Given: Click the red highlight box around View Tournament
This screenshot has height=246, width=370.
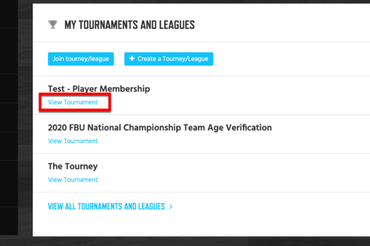Looking at the screenshot, I should 75,103.
